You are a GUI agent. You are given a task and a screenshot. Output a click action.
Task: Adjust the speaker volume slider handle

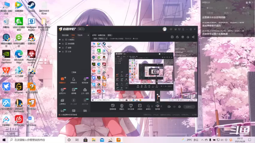pos(158,95)
